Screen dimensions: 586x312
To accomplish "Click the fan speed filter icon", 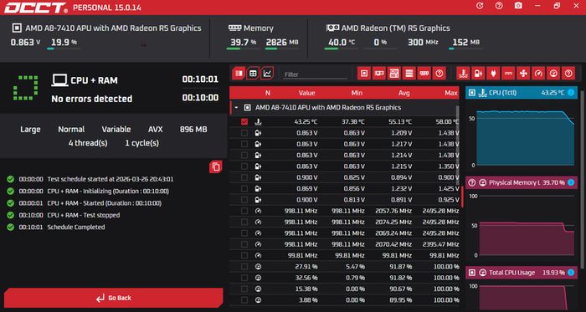I will click(x=523, y=74).
